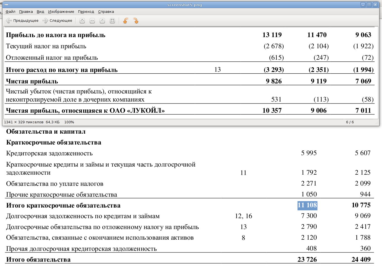Click 'Текущий налог на прибыль' row label
The width and height of the screenshot is (382, 267).
coord(46,46)
